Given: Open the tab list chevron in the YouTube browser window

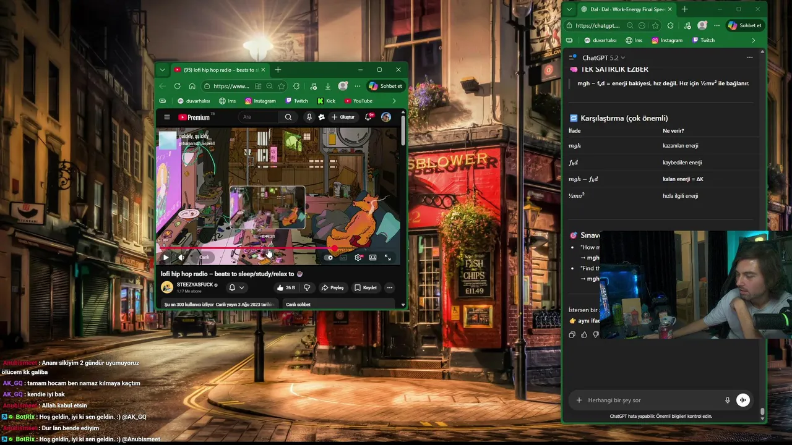Looking at the screenshot, I should pos(162,70).
